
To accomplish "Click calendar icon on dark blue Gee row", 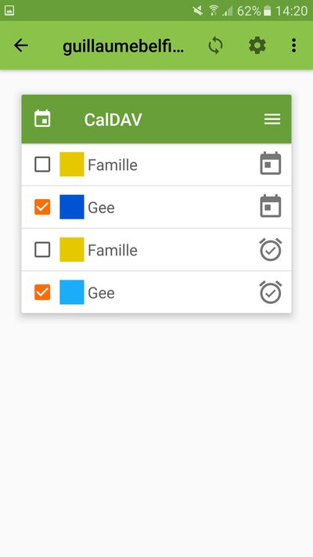I will [271, 206].
